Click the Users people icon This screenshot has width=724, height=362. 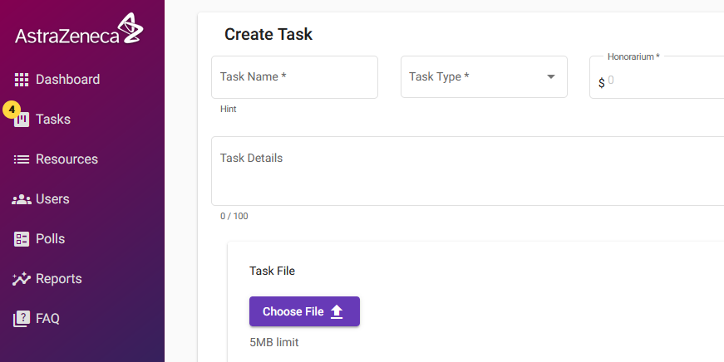coord(22,199)
